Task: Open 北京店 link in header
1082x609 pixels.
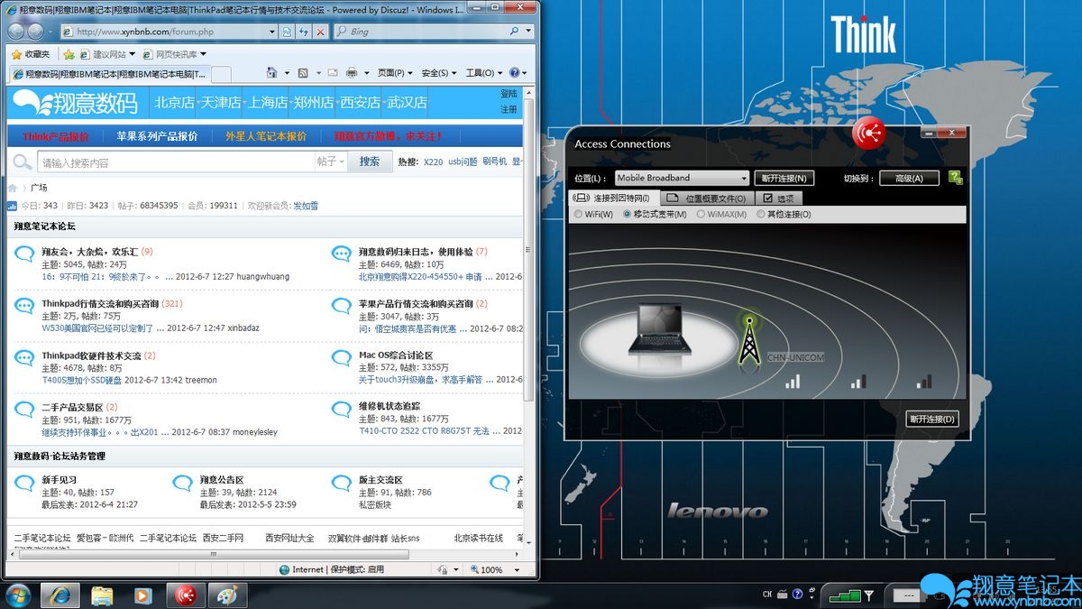Action: tap(175, 102)
